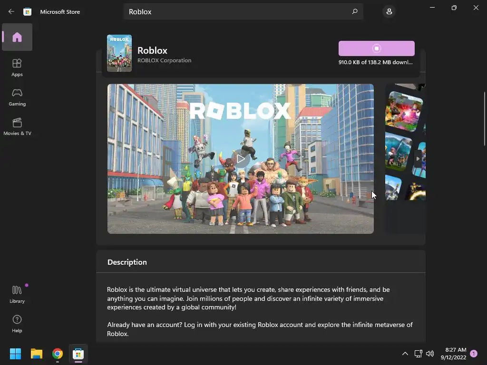Screen dimensions: 487x365
Task: Open Movies & TV section
Action: point(17,126)
